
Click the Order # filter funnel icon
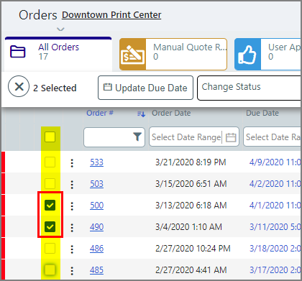coord(137,137)
